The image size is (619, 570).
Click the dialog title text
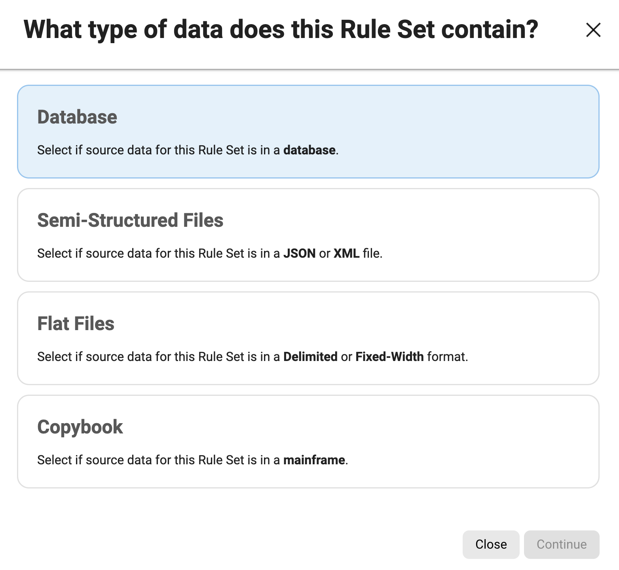(281, 29)
